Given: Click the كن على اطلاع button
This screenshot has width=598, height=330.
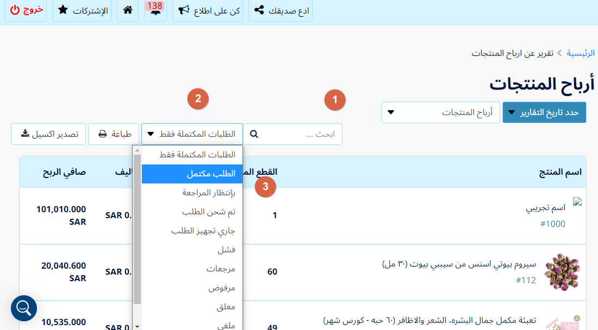Looking at the screenshot, I should [x=208, y=10].
